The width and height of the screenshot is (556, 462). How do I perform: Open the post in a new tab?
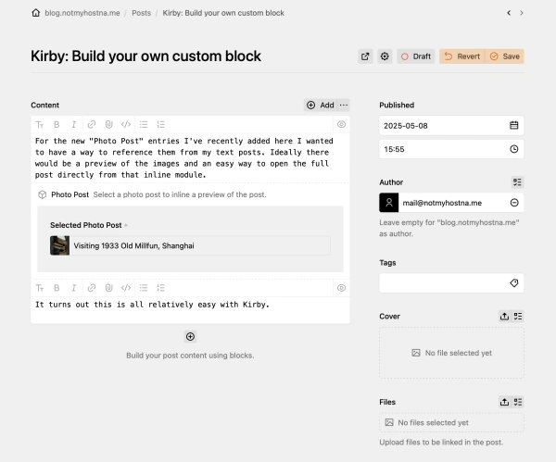pos(366,56)
